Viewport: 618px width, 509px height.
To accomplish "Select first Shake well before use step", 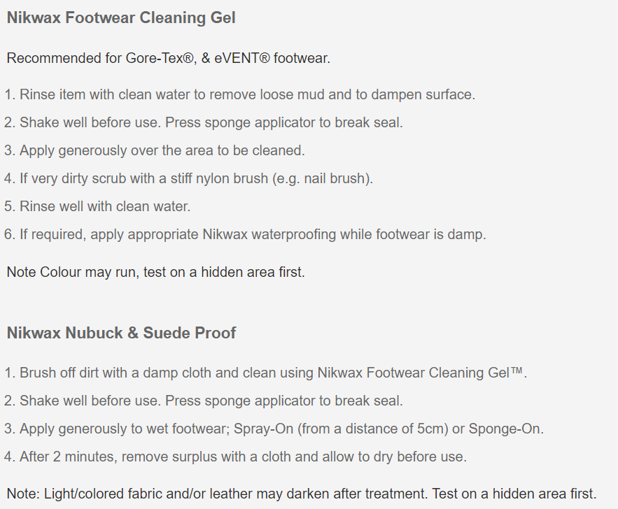I will [x=204, y=123].
